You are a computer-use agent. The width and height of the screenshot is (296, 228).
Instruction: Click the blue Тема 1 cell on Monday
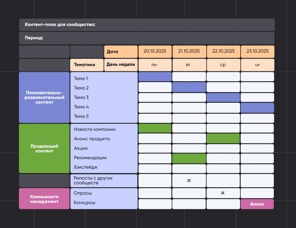click(x=155, y=77)
